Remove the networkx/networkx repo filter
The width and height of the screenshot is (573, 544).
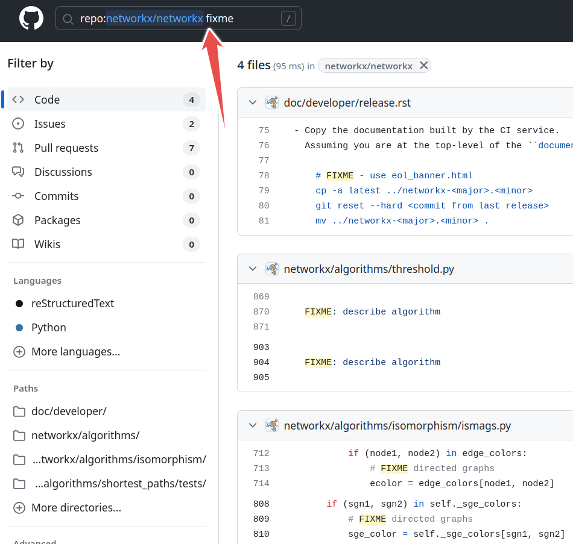pyautogui.click(x=423, y=66)
